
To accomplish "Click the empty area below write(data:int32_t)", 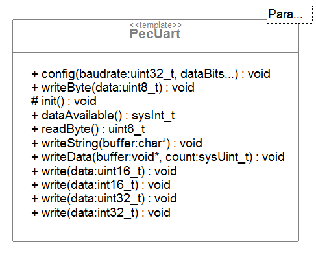I will pyautogui.click(x=156, y=230).
